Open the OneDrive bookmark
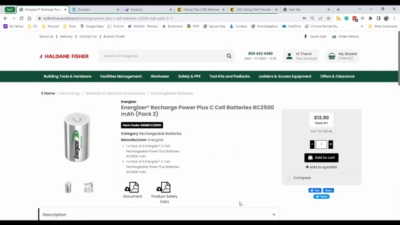The height and width of the screenshot is (225, 400). point(291,26)
